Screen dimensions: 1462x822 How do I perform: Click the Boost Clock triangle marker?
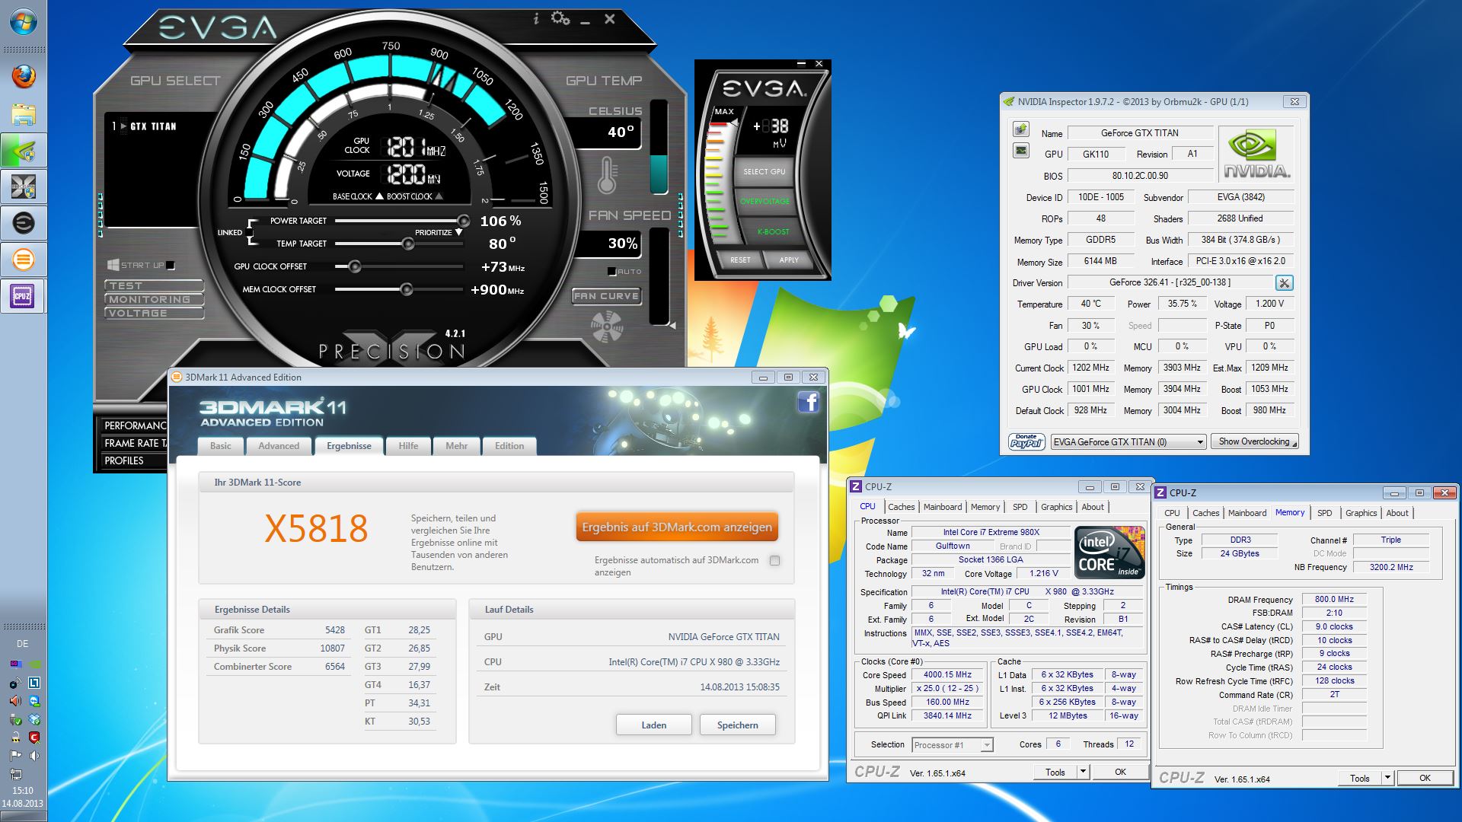[x=439, y=196]
